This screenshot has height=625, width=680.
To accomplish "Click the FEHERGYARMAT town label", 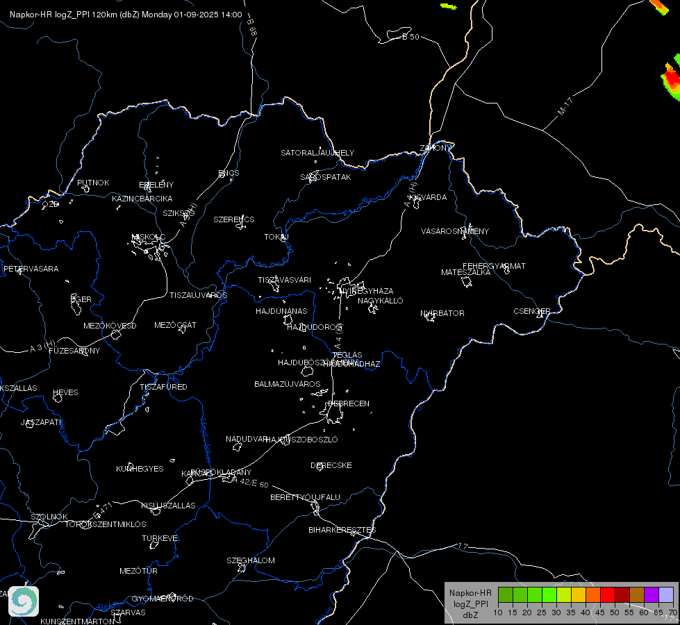I will tap(494, 266).
